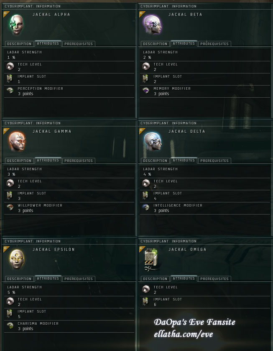Click the Jackal Delta blue head icon
Image resolution: width=273 pixels, height=351 pixels.
point(153,141)
